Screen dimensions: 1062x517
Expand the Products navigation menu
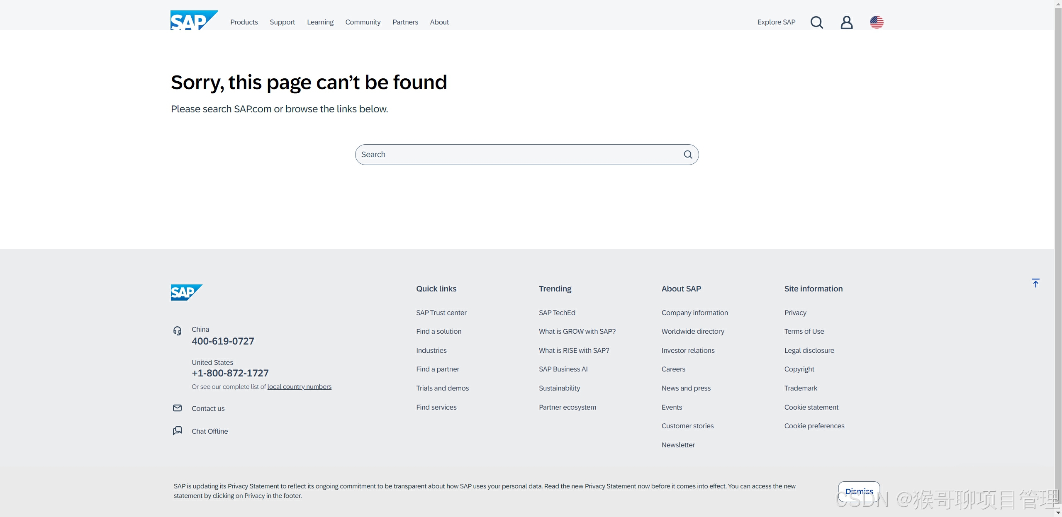click(244, 22)
